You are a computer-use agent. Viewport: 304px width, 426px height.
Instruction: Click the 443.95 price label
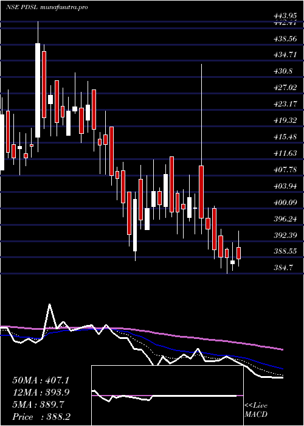[285, 16]
